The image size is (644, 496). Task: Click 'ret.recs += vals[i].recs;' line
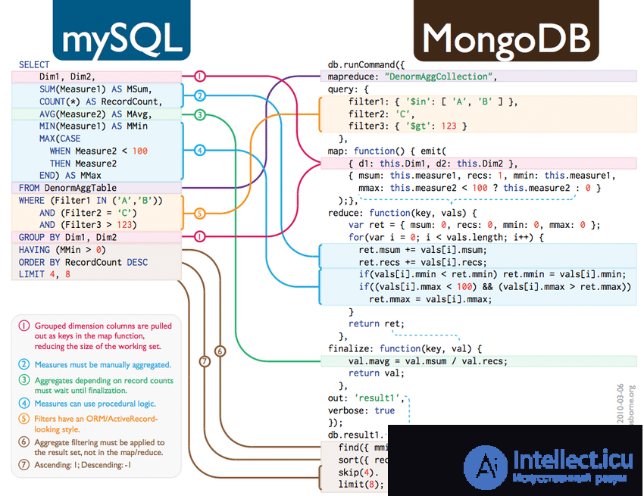[423, 262]
